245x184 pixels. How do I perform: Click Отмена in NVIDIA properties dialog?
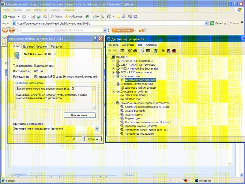click(93, 139)
